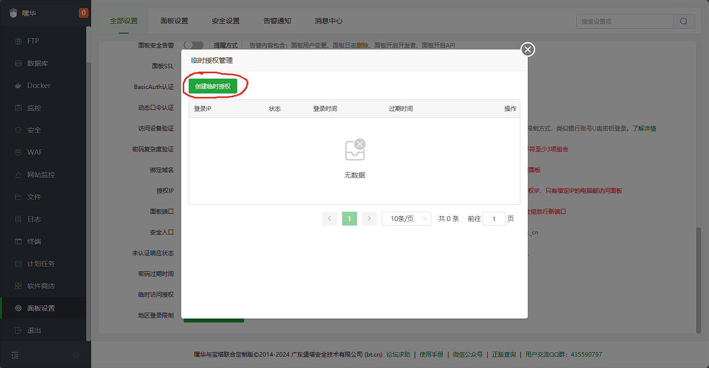Click the 终端 terminal icon
Screen dimensions: 709x368
point(18,241)
